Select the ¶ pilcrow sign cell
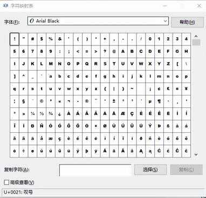 coord(159,101)
